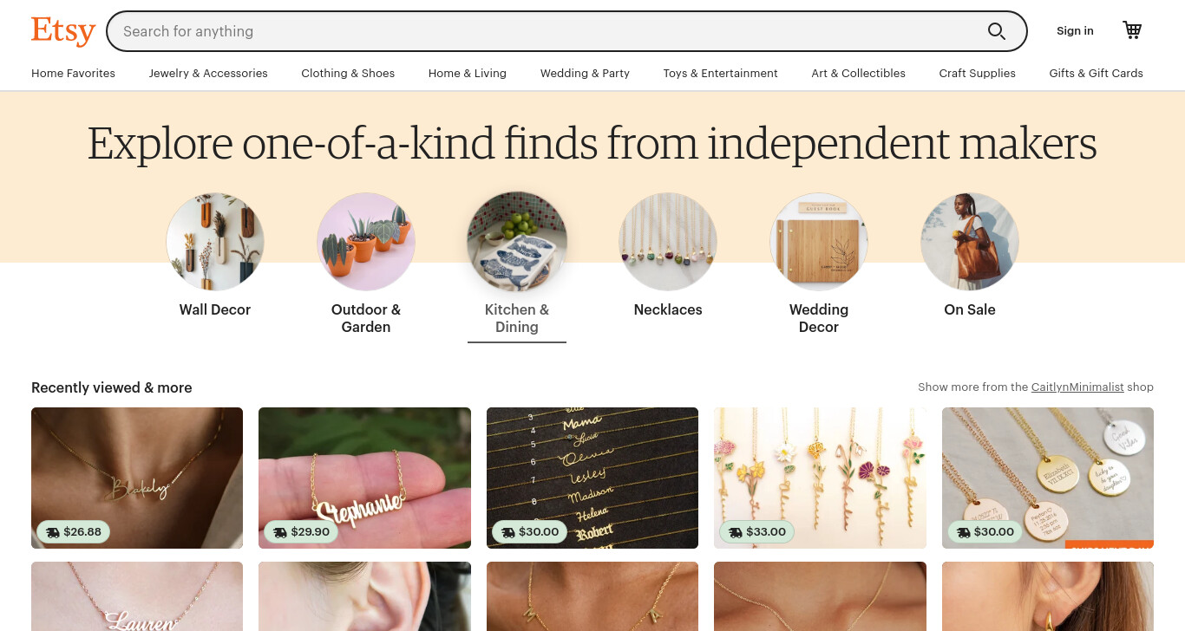Viewport: 1185px width, 631px height.
Task: Open the Gifts & Gift Cards menu
Action: [x=1096, y=74]
